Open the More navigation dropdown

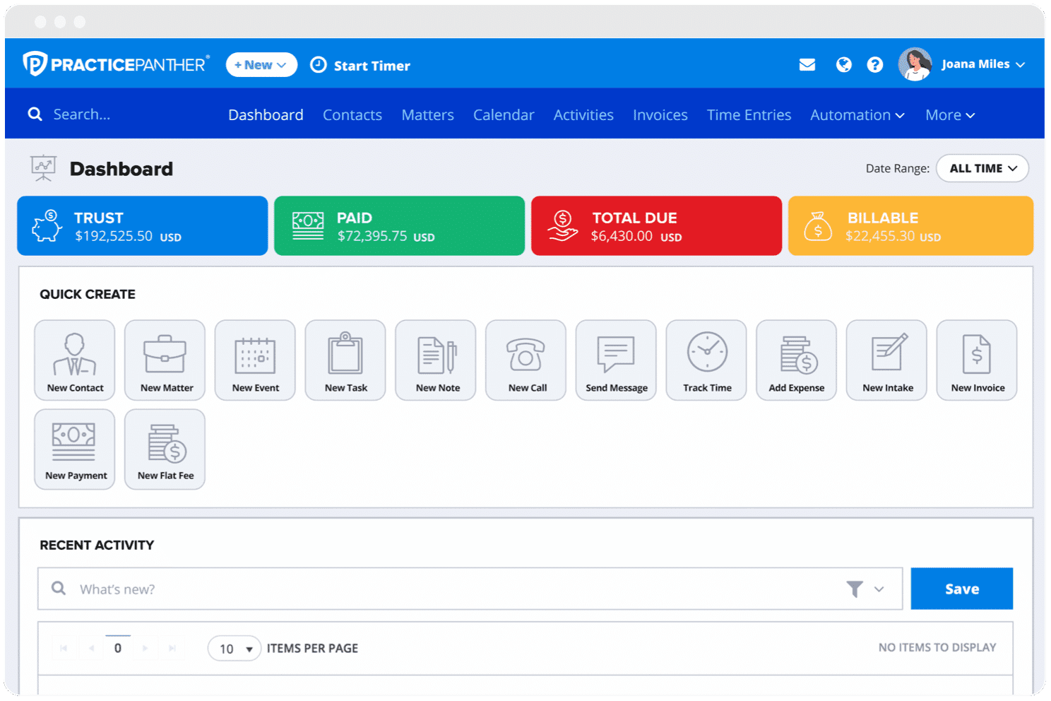(949, 114)
